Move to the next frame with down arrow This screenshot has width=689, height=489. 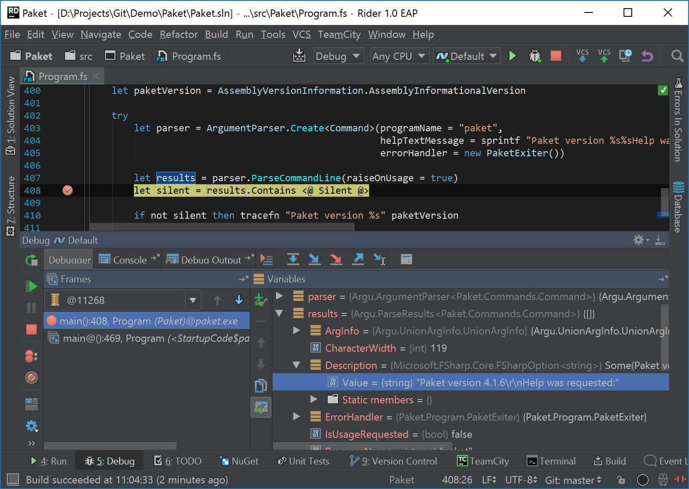pyautogui.click(x=239, y=300)
